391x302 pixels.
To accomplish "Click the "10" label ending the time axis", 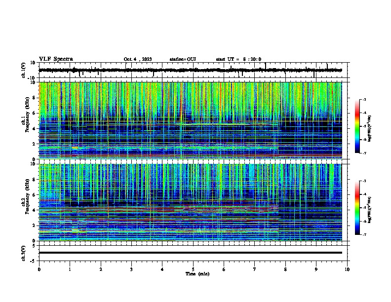I will [x=347, y=269].
